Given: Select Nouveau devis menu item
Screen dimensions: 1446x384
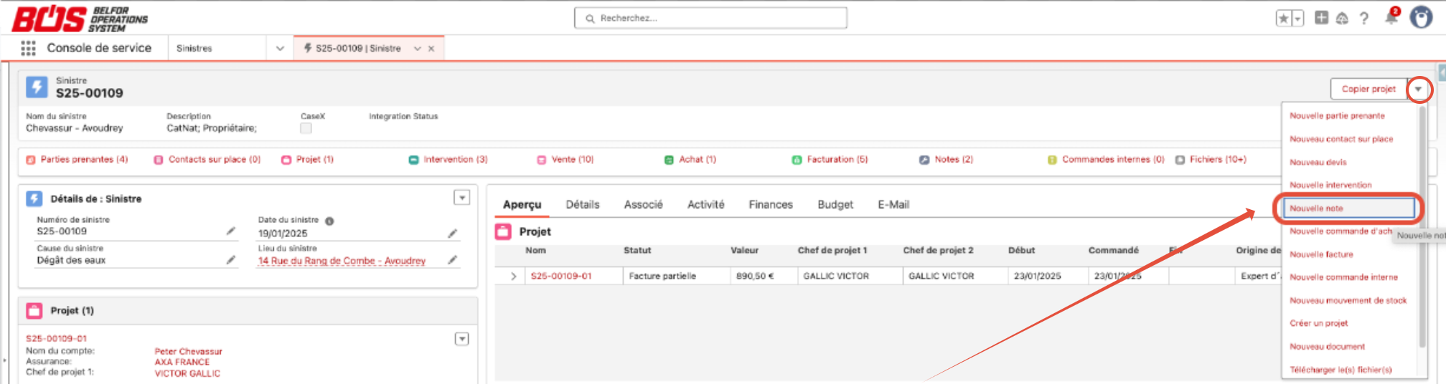Looking at the screenshot, I should (1318, 163).
